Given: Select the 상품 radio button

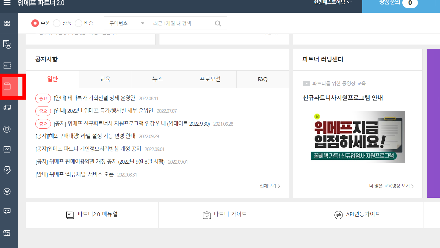Looking at the screenshot, I should (57, 23).
